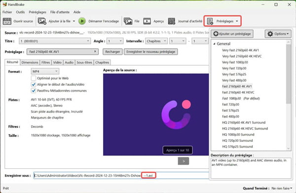Open the Préréglages menu in menu bar
Viewport: 296px width, 193px height.
(37, 12)
